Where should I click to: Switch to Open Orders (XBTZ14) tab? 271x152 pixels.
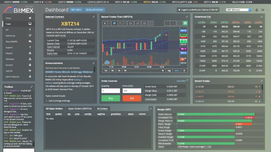click(x=80, y=109)
